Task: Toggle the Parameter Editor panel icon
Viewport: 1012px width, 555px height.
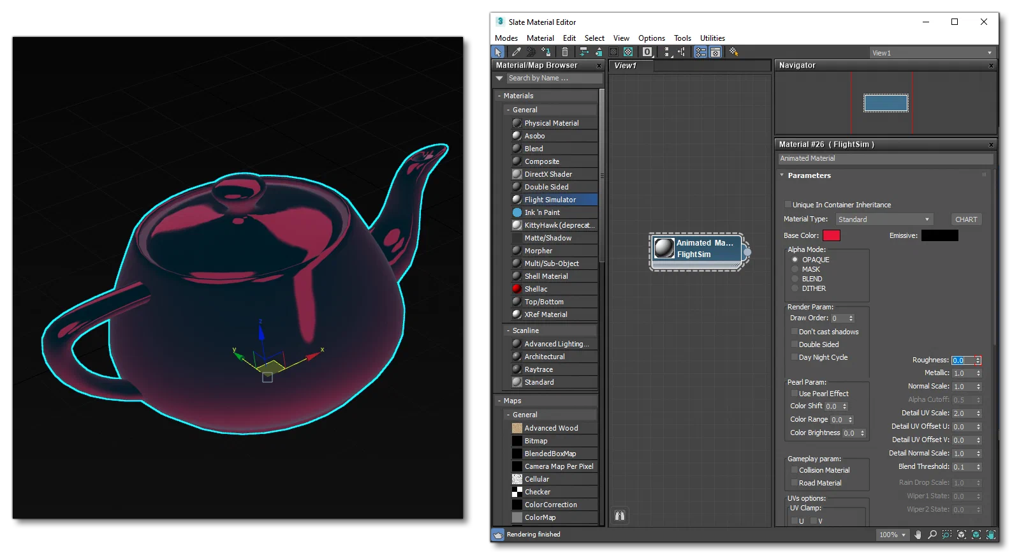Action: click(715, 52)
